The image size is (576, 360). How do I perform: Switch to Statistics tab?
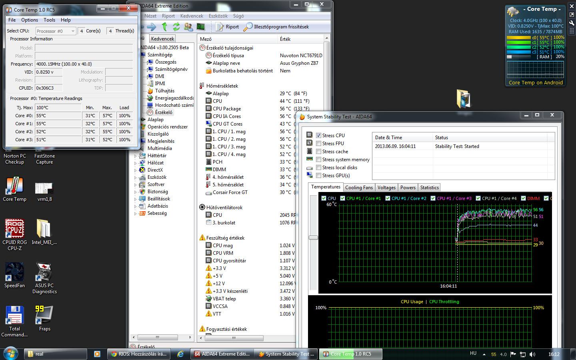(x=430, y=187)
